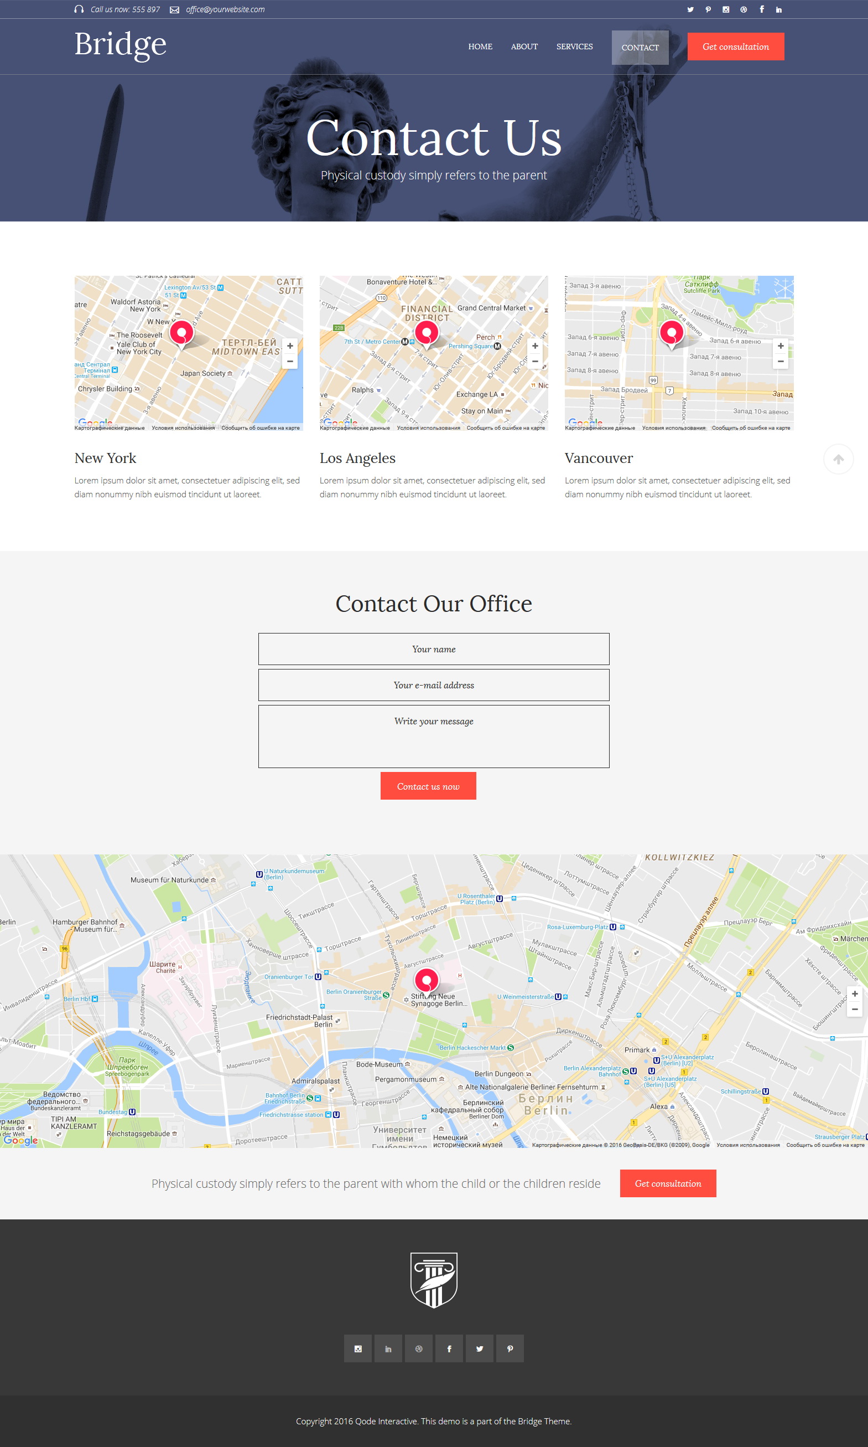This screenshot has height=1447, width=868.
Task: Click the footer Pinterest icon
Action: (510, 1348)
